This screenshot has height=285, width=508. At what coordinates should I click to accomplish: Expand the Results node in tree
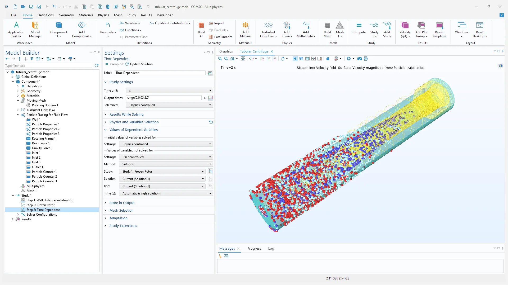pos(13,219)
